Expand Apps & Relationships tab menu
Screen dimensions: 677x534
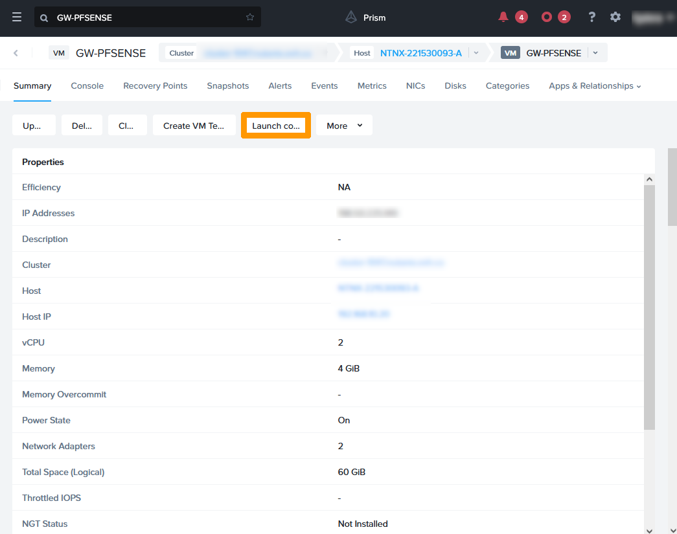595,86
